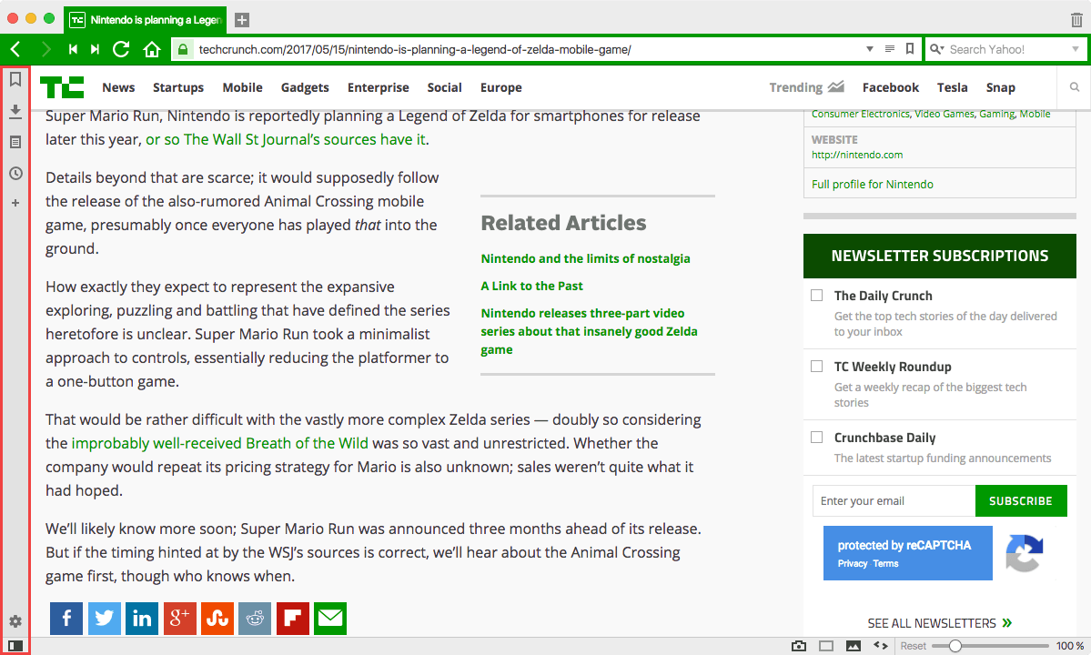Open the Notes panel in sidebar
This screenshot has width=1091, height=655.
click(15, 142)
